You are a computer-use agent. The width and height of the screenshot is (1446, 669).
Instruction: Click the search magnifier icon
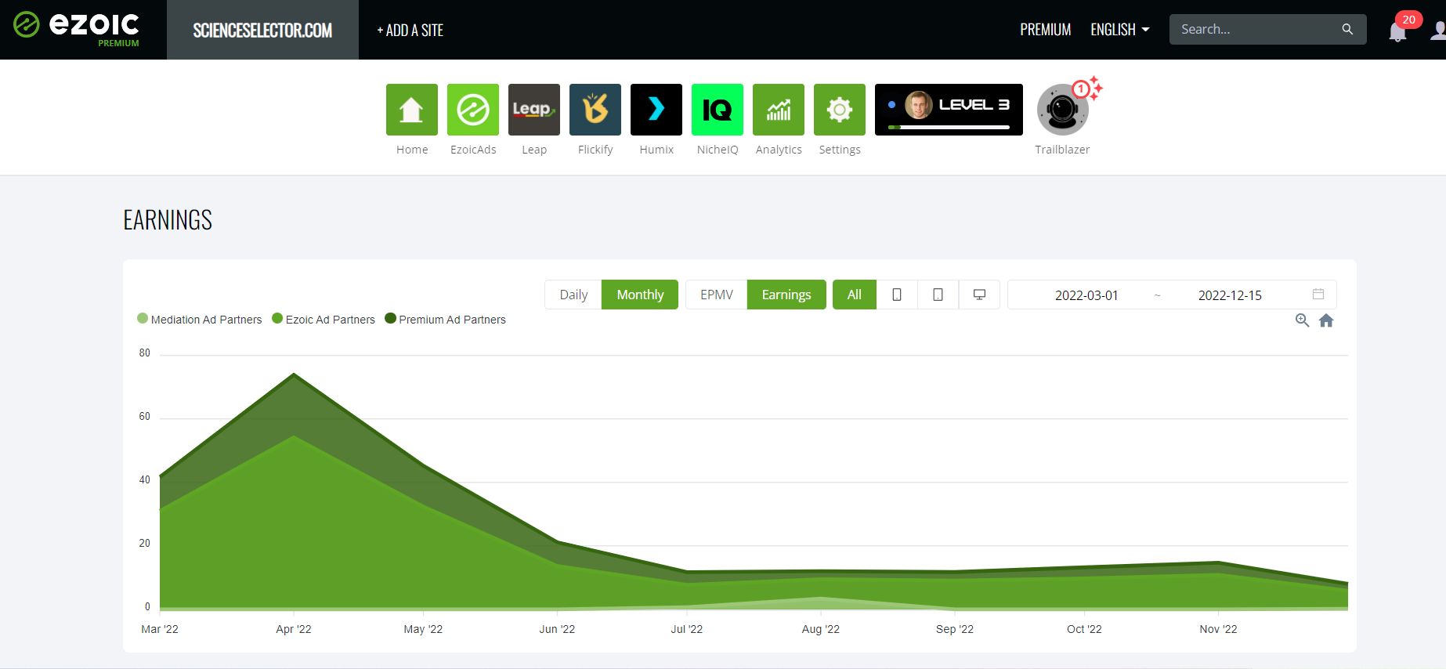[x=1347, y=29]
